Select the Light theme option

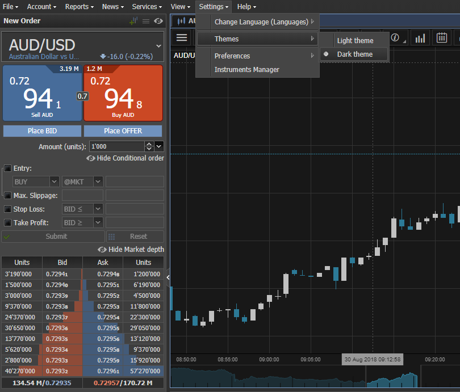[355, 41]
